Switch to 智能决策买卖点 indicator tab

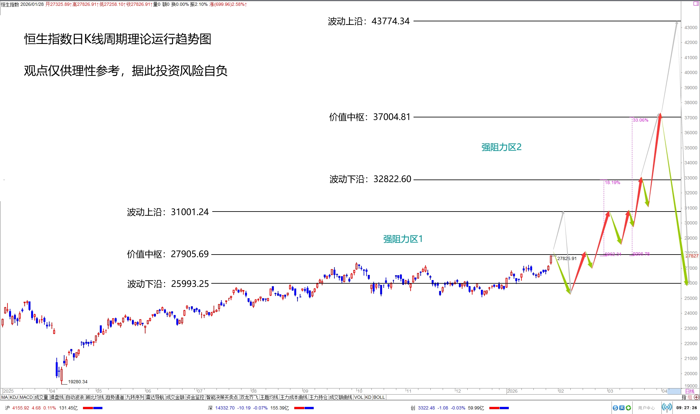pyautogui.click(x=222, y=397)
